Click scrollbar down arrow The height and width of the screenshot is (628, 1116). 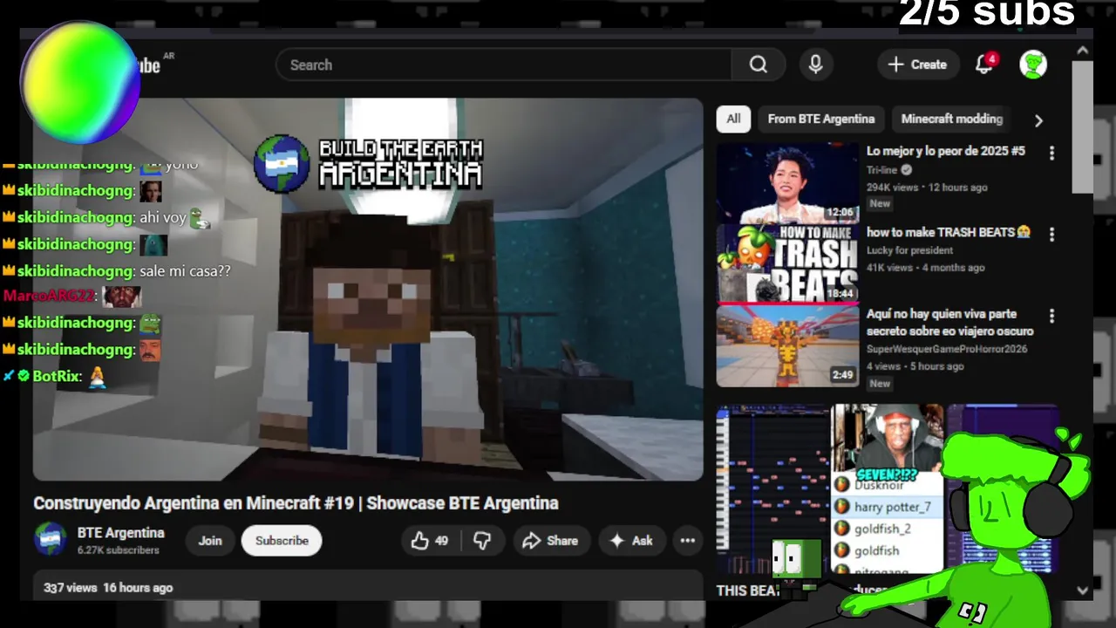(1082, 590)
